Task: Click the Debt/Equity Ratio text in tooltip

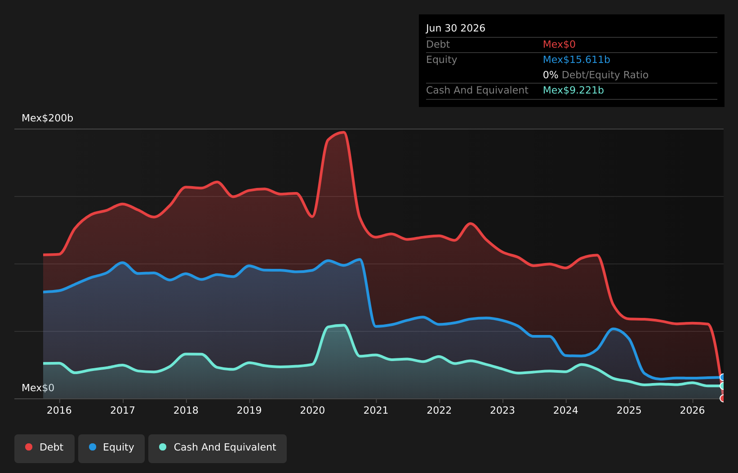Action: point(605,75)
